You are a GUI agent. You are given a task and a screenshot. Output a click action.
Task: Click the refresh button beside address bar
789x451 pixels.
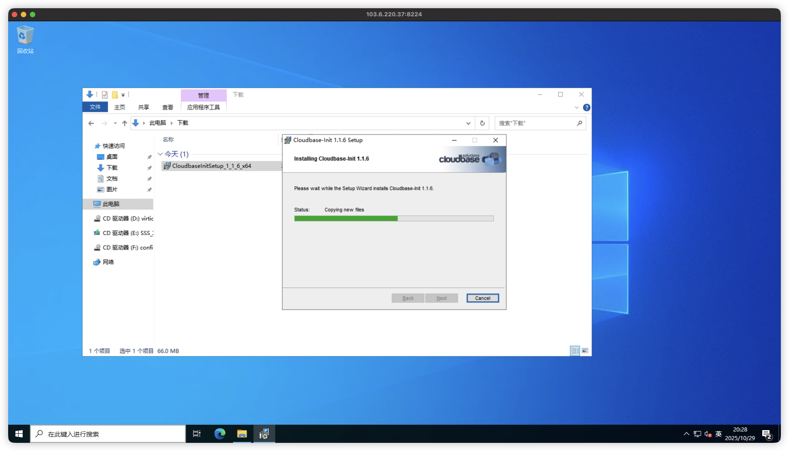pyautogui.click(x=482, y=123)
